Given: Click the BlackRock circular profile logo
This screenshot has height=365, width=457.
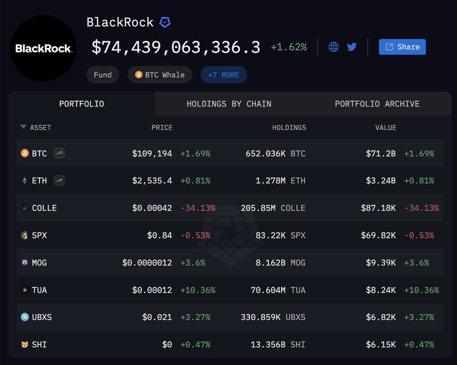Looking at the screenshot, I should click(x=43, y=48).
